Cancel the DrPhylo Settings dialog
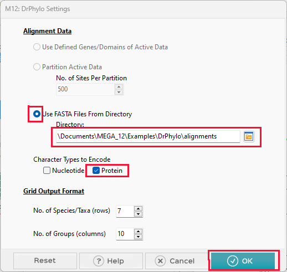 click(177, 261)
